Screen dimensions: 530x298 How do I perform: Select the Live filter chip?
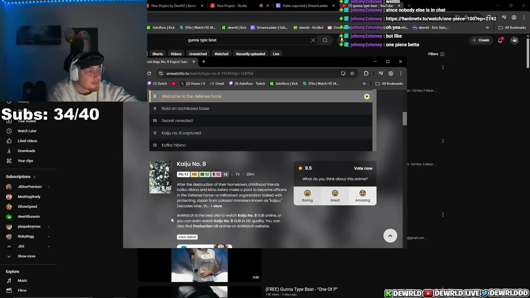coord(276,54)
